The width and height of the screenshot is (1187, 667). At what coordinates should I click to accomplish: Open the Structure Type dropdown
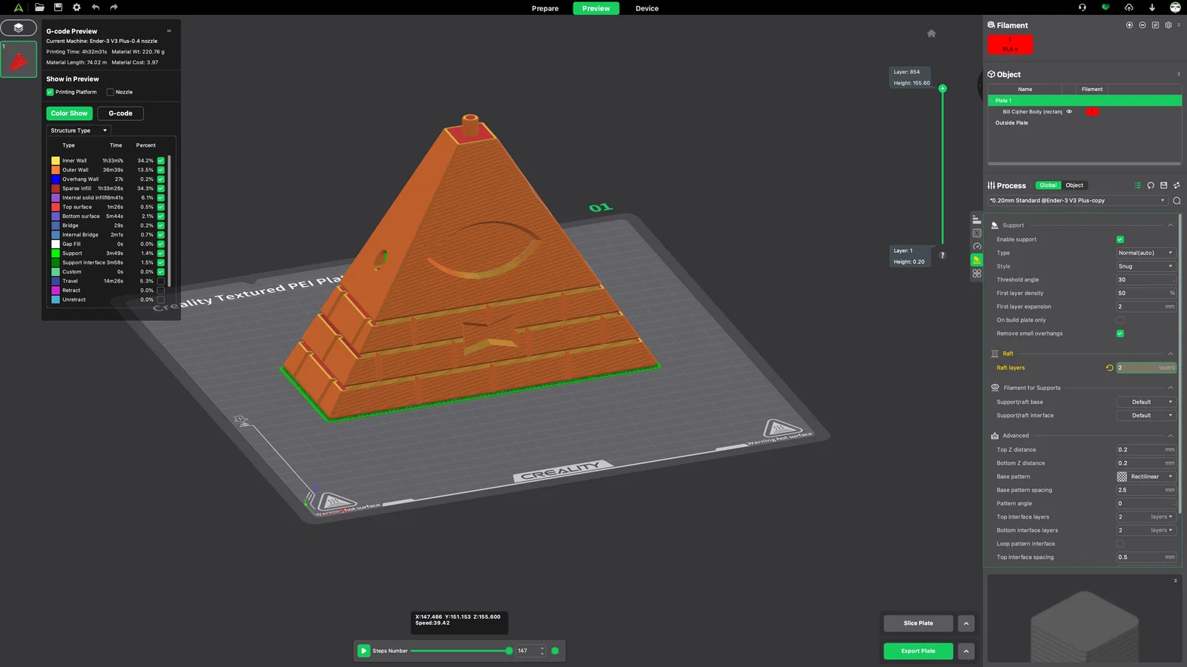pos(79,130)
